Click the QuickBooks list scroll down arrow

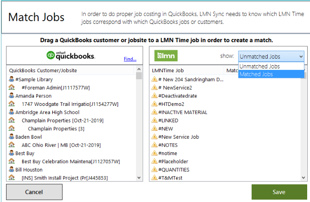click(139, 178)
